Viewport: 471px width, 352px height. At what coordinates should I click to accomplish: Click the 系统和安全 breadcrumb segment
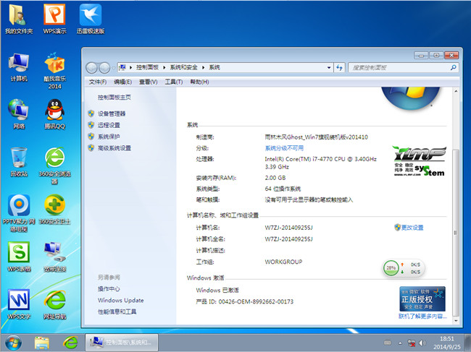(x=183, y=67)
